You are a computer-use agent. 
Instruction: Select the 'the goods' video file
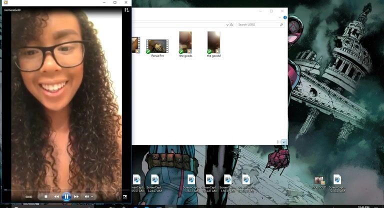tap(185, 43)
